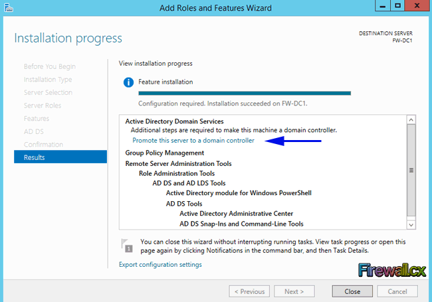Click the wizard window icon in title bar

click(9, 8)
